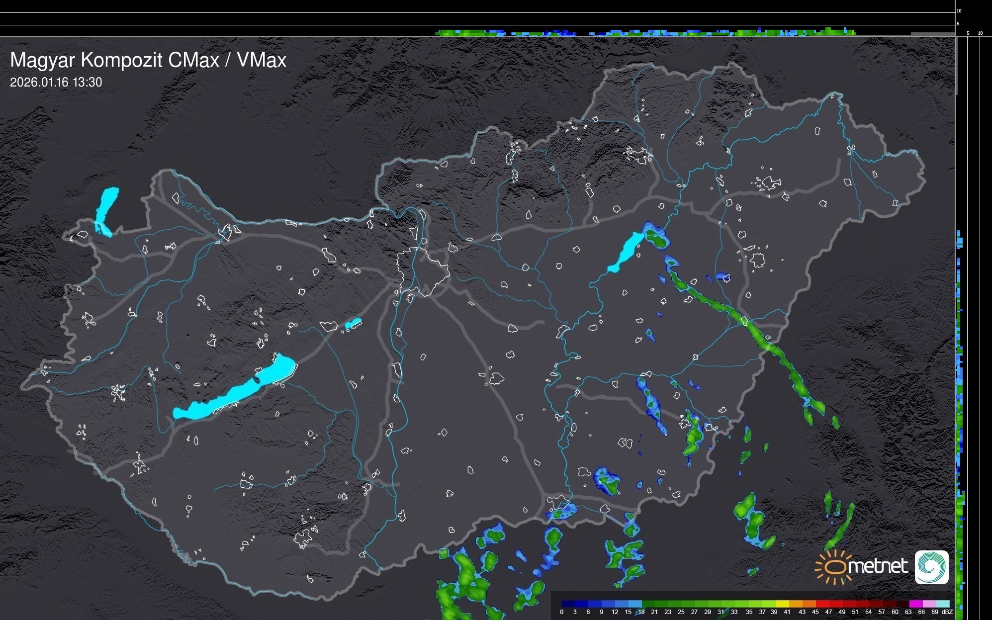This screenshot has width=992, height=620.
Task: Click the red 45 dBZ legend swatch
Action: click(x=821, y=604)
